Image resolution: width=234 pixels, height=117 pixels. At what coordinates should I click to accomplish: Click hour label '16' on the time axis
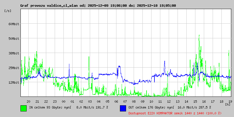tap(204, 101)
